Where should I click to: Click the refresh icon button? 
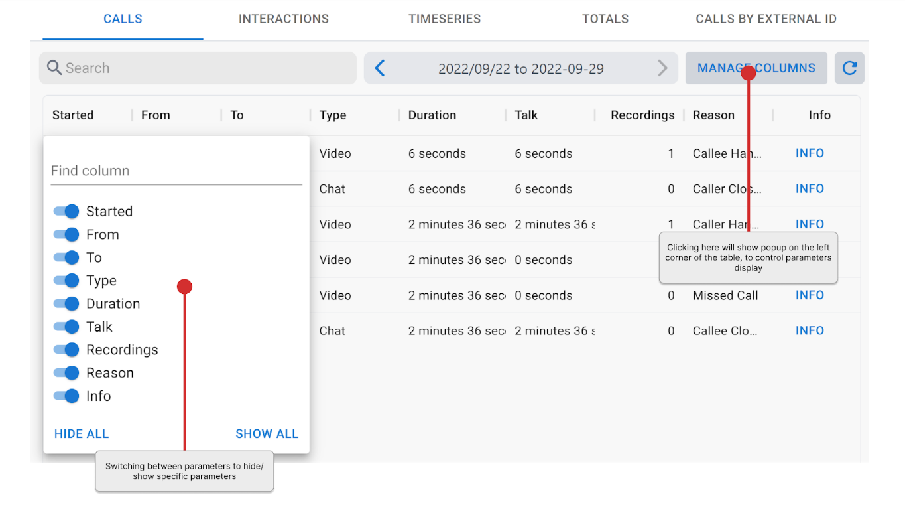[x=849, y=68]
